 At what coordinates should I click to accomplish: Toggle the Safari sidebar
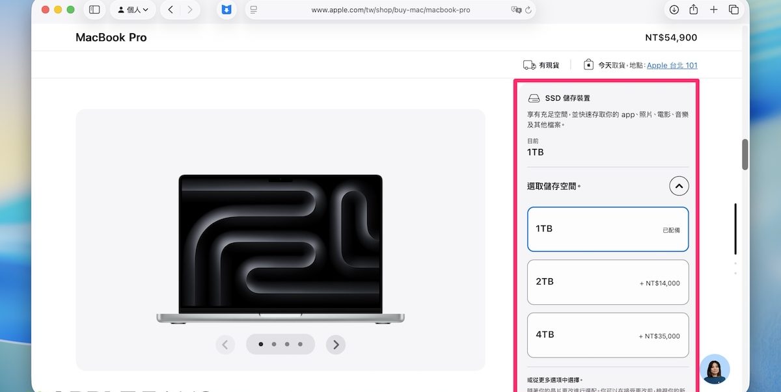tap(94, 10)
